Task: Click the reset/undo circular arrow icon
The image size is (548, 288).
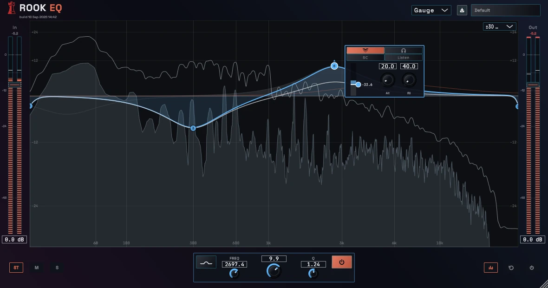Action: (511, 268)
